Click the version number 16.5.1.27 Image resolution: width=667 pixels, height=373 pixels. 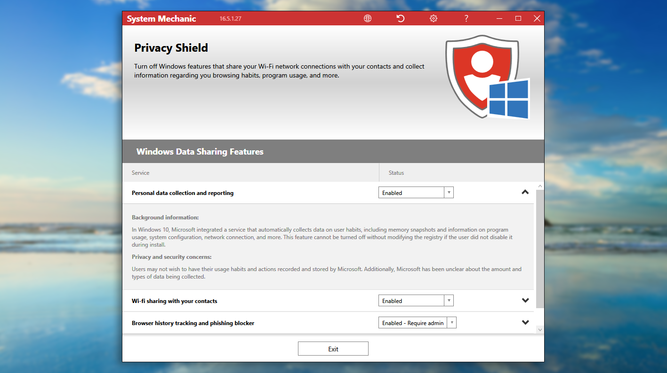pyautogui.click(x=230, y=19)
